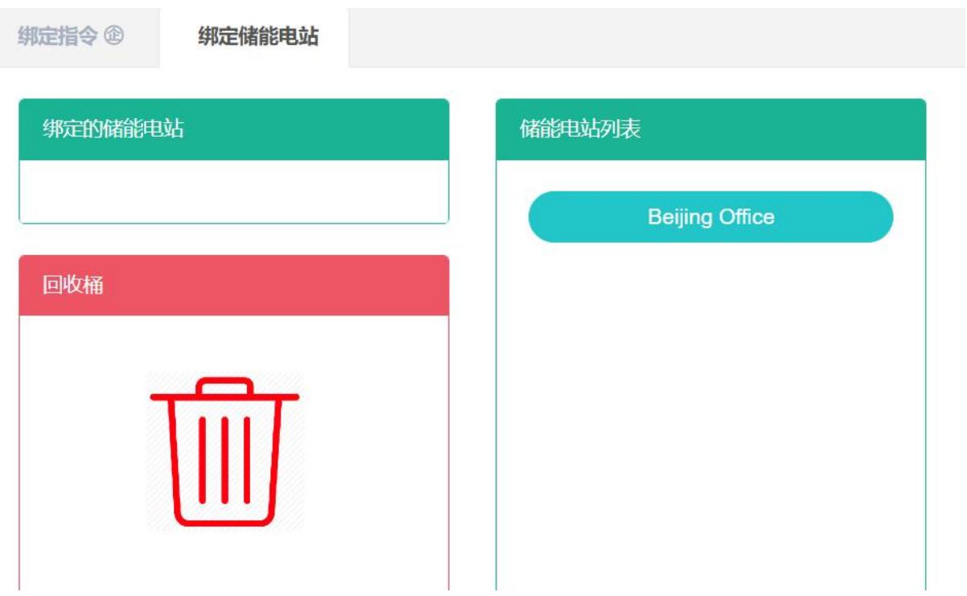Click the blank area below the Beijing Office button
The height and width of the screenshot is (596, 967).
pyautogui.click(x=710, y=418)
